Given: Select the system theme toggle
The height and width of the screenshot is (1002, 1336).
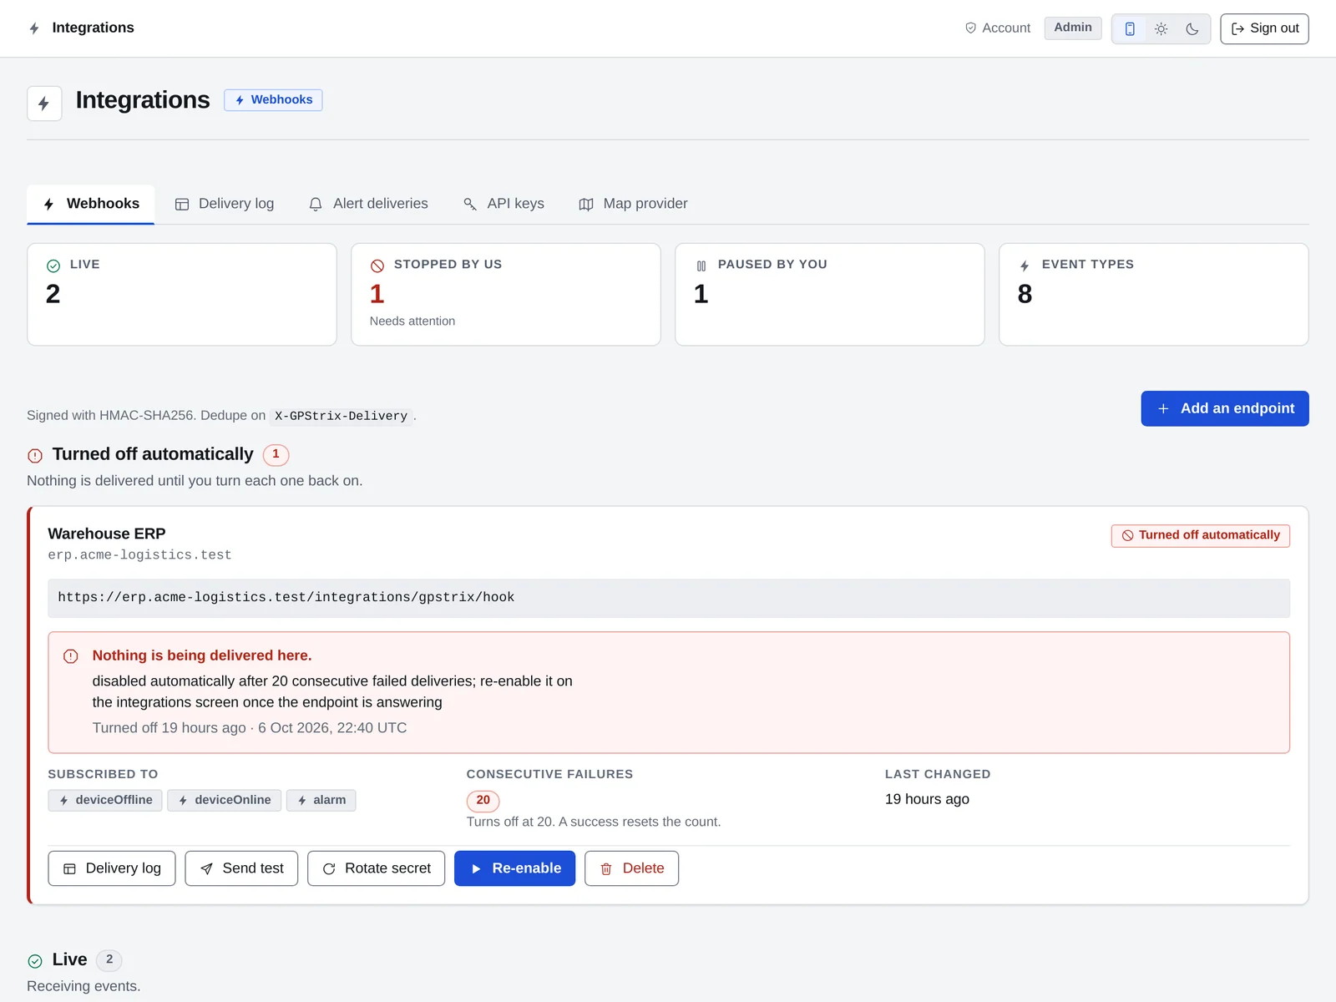Looking at the screenshot, I should [x=1130, y=28].
